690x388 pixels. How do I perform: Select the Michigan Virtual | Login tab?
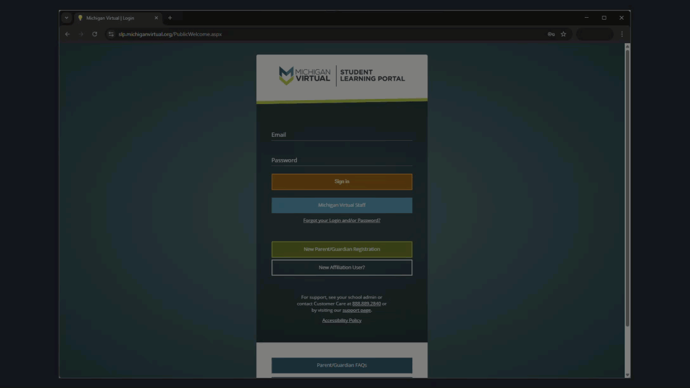(118, 18)
